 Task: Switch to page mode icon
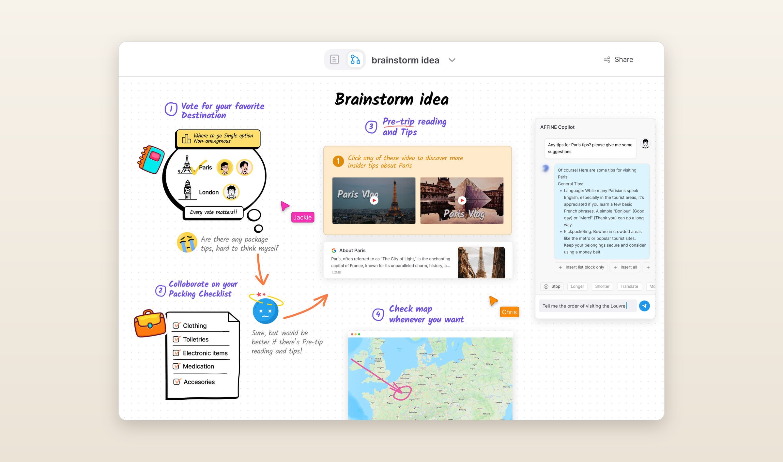[334, 60]
